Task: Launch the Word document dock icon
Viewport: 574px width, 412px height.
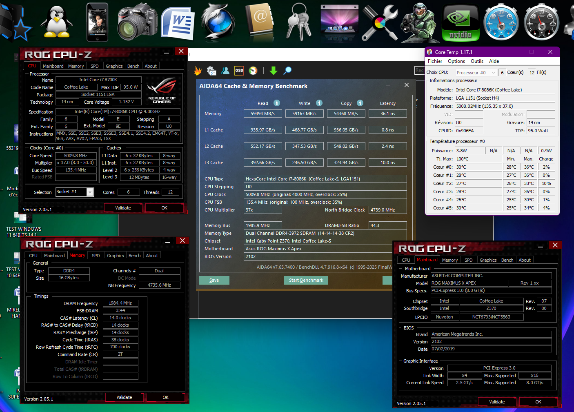Action: pos(178,23)
